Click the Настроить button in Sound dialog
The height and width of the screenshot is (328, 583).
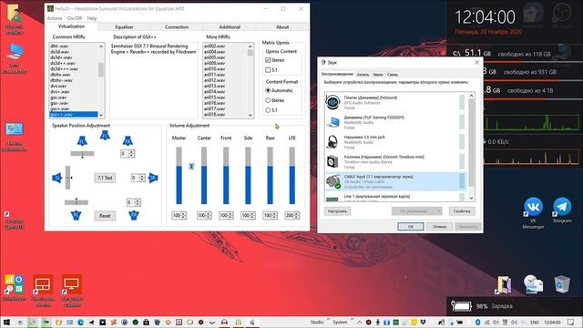coord(337,211)
